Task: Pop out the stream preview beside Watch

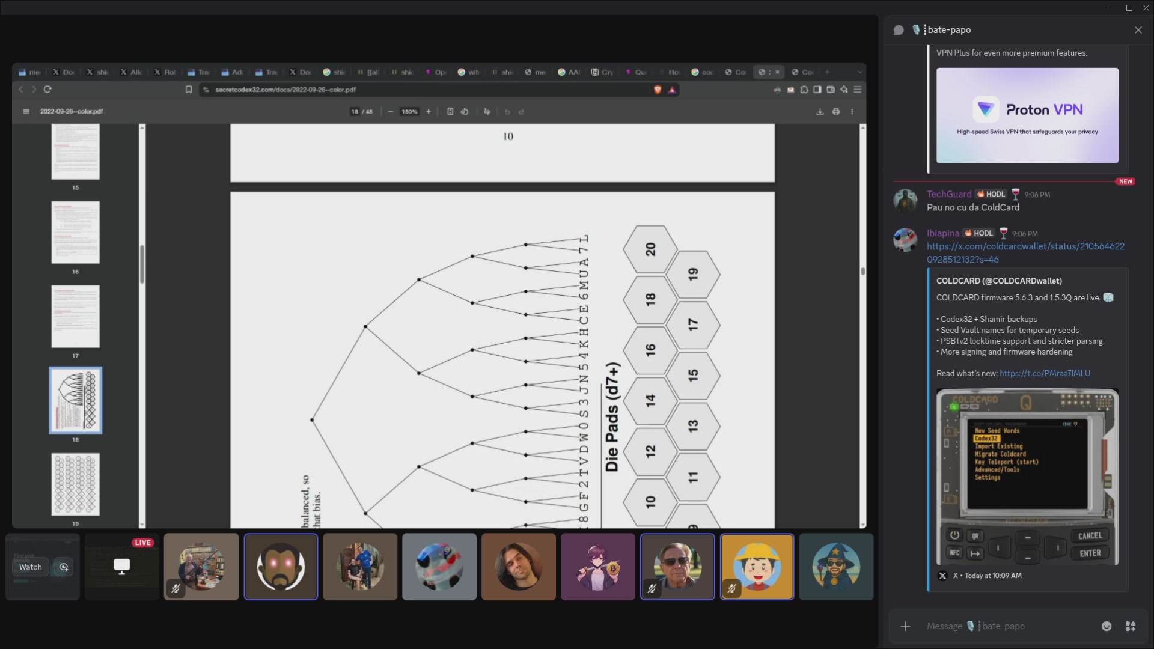Action: (x=63, y=567)
